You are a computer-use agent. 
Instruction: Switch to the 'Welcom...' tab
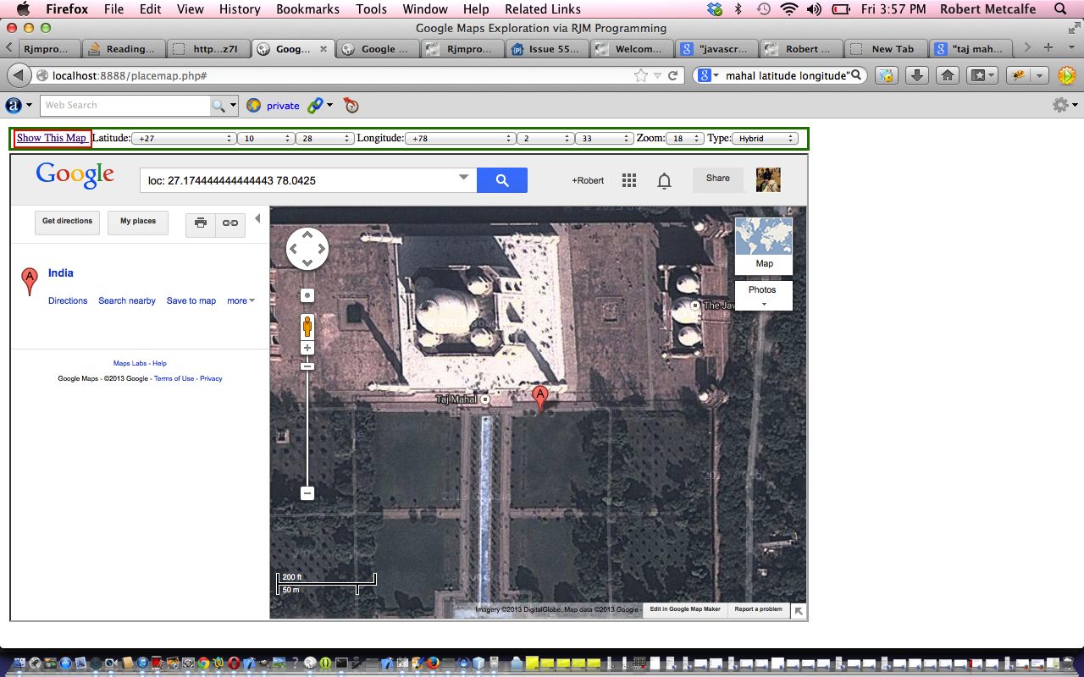click(631, 49)
